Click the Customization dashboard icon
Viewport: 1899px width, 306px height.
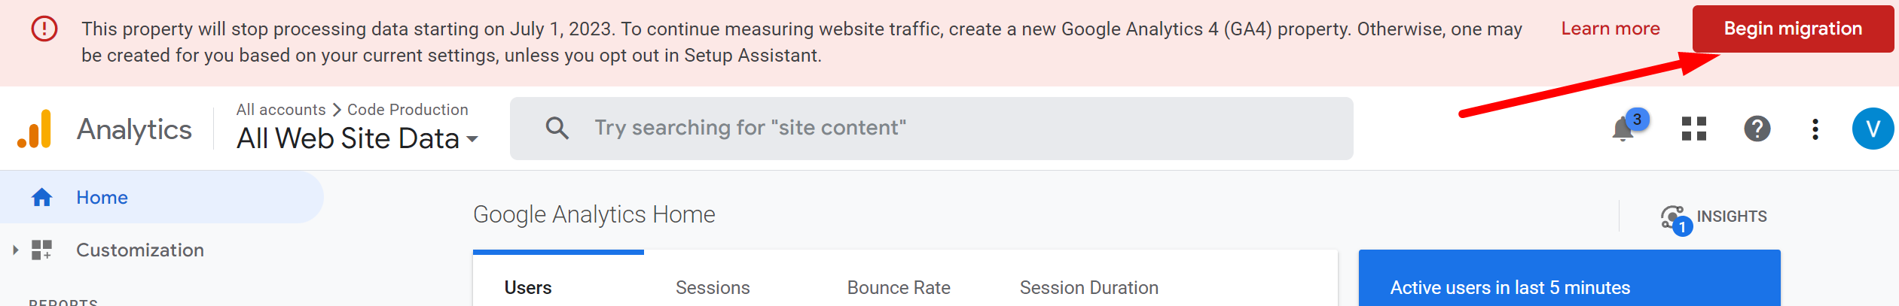(x=42, y=250)
